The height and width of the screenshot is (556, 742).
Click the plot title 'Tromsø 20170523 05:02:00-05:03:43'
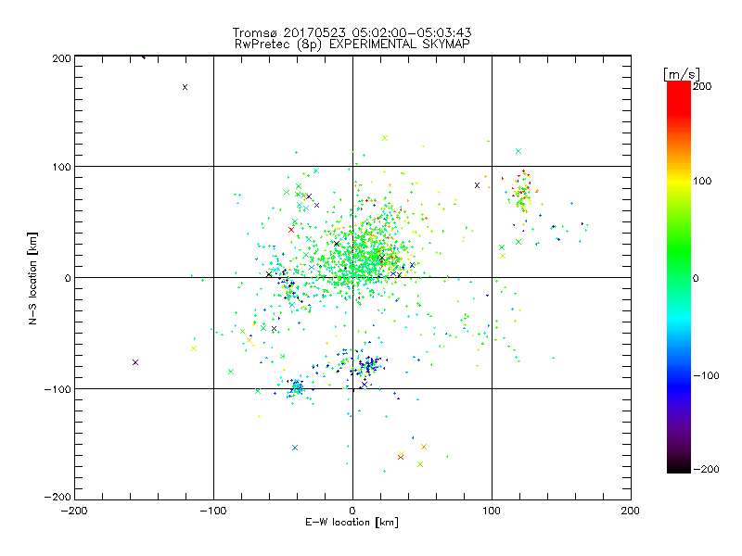tap(352, 32)
